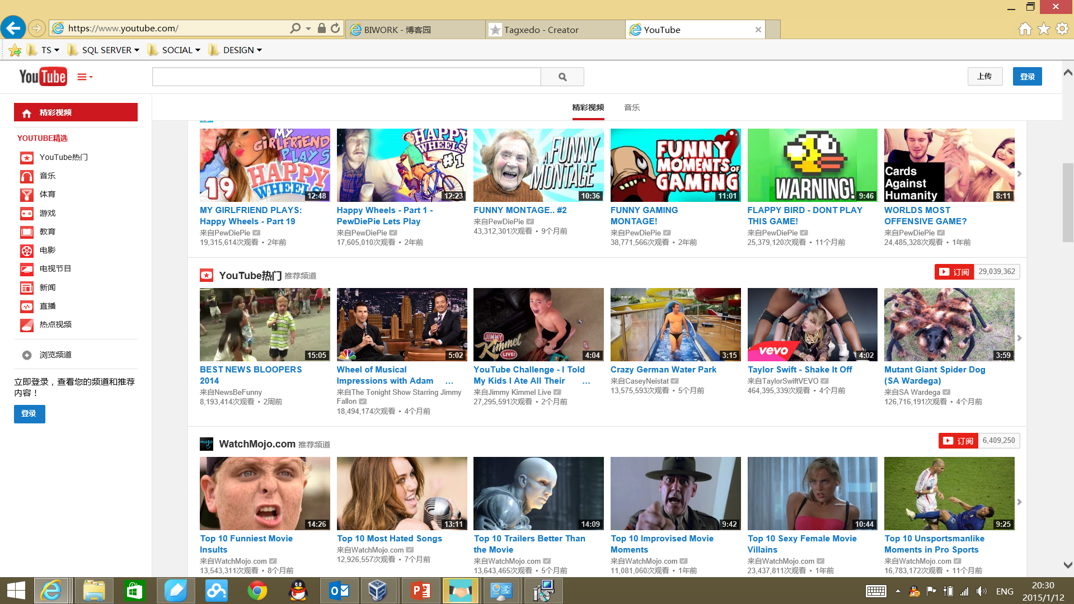This screenshot has width=1074, height=604.
Task: Show next videos in PewDiePie row
Action: (1019, 174)
